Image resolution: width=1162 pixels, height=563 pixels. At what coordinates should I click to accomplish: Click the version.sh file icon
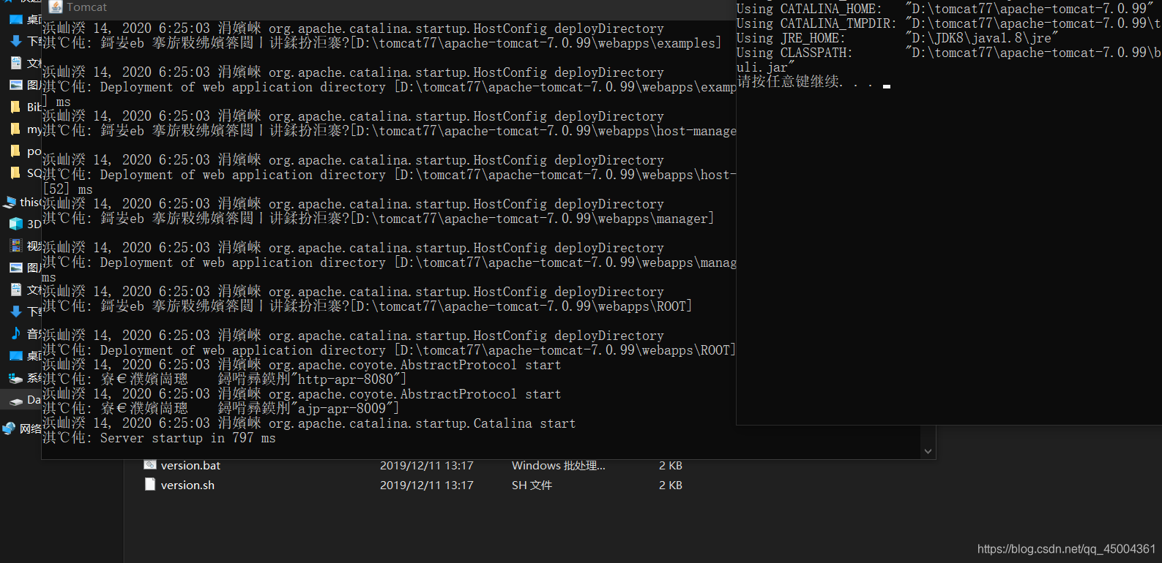point(150,485)
